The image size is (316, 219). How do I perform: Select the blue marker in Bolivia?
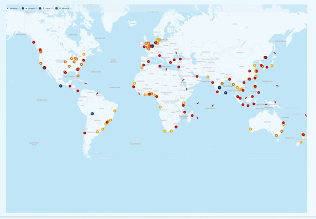tap(92, 114)
